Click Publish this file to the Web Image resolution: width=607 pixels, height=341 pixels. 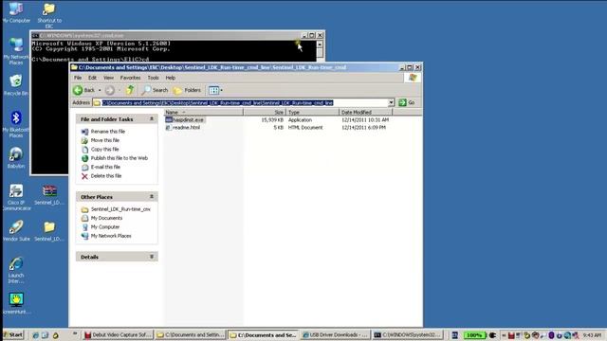pos(120,158)
